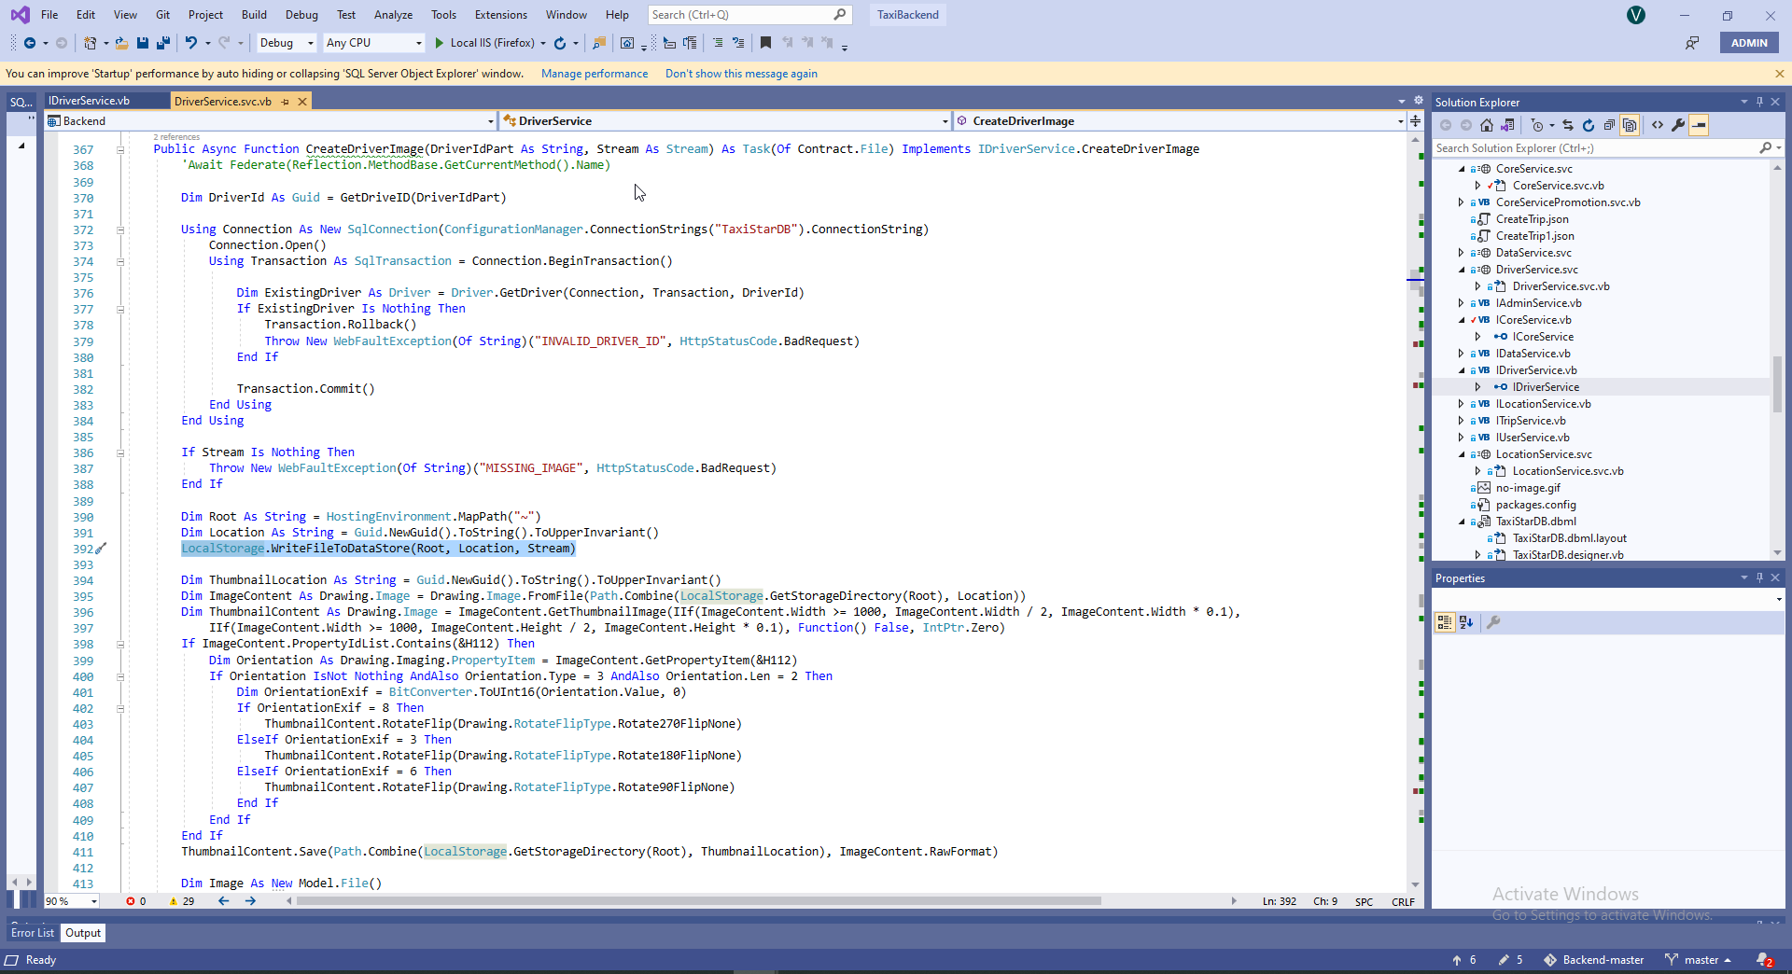Open the Backend-master repository selector
The height and width of the screenshot is (974, 1792).
pyautogui.click(x=1594, y=960)
